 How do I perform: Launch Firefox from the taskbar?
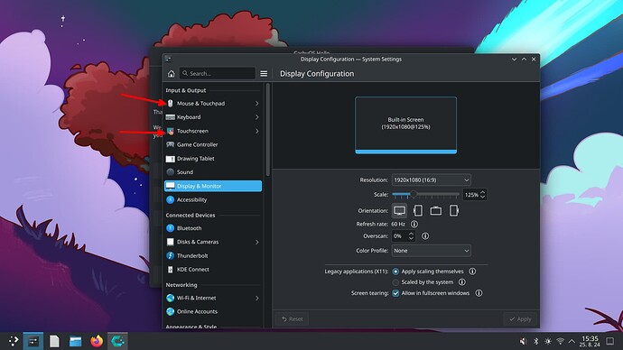97,341
